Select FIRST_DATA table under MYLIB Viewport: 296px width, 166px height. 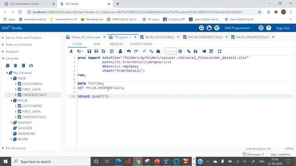click(x=31, y=112)
